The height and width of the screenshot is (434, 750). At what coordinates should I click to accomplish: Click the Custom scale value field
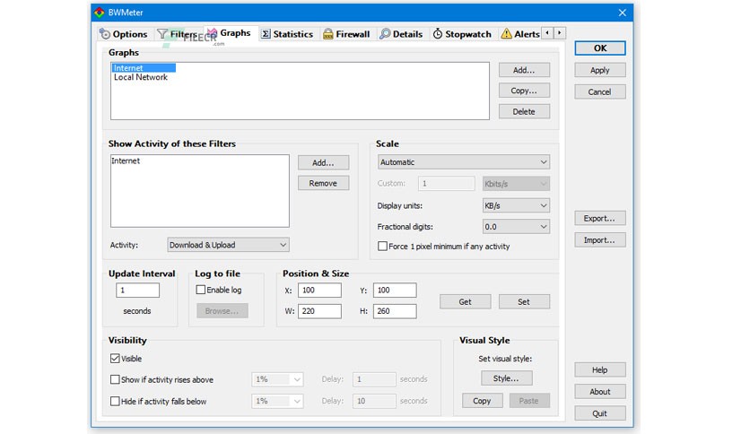coord(446,184)
